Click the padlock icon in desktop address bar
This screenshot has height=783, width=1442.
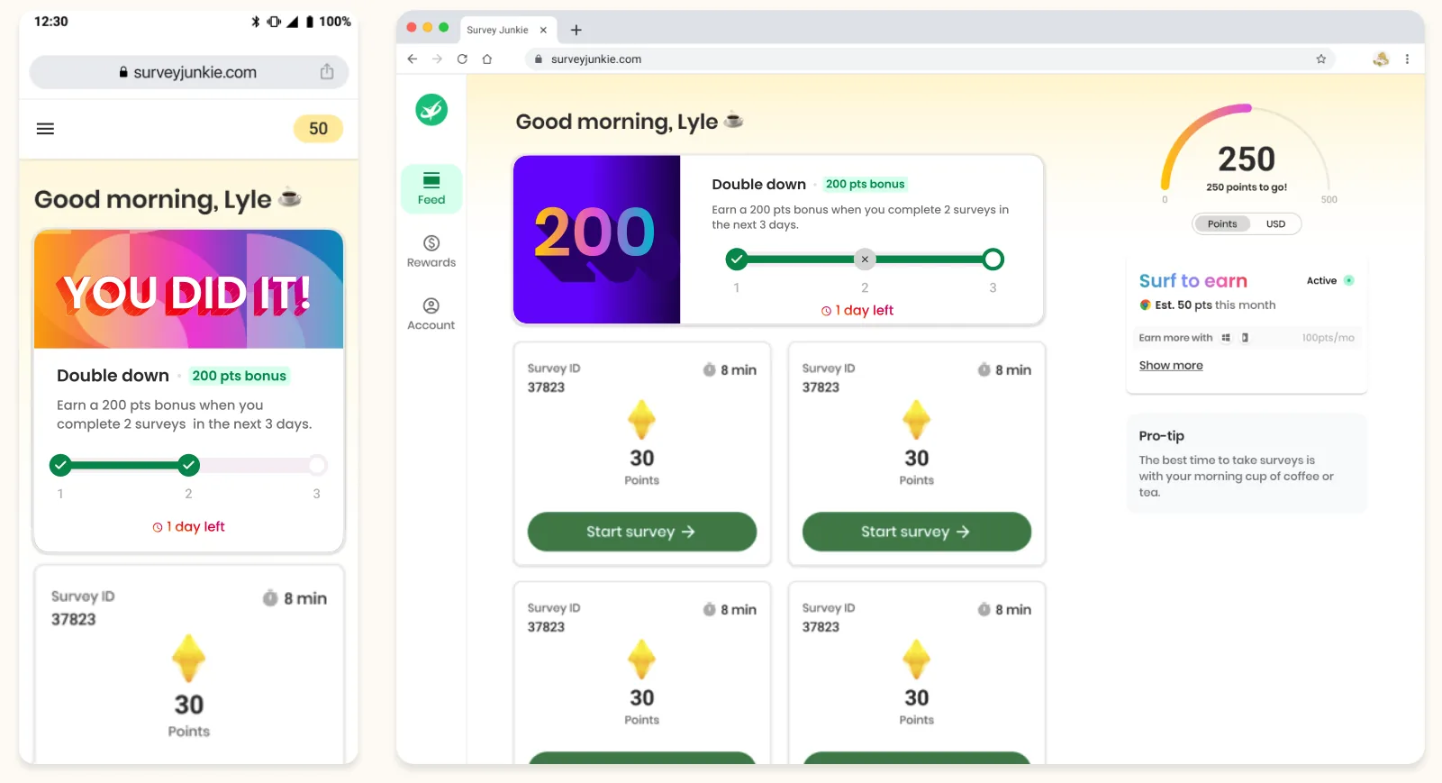click(538, 59)
